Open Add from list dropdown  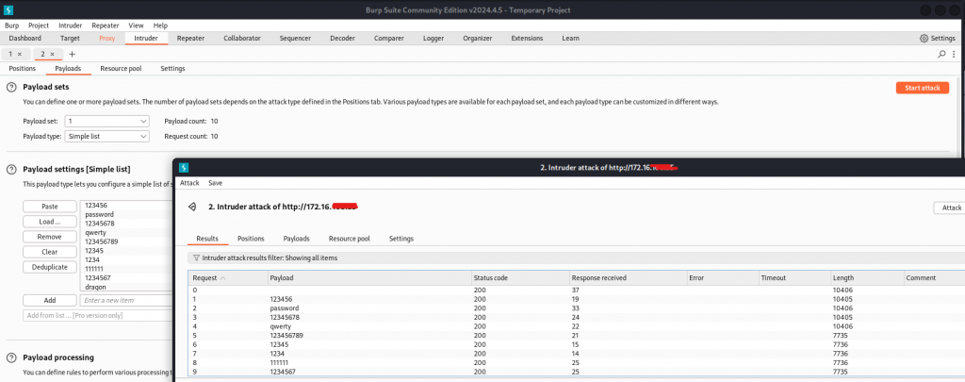point(98,315)
